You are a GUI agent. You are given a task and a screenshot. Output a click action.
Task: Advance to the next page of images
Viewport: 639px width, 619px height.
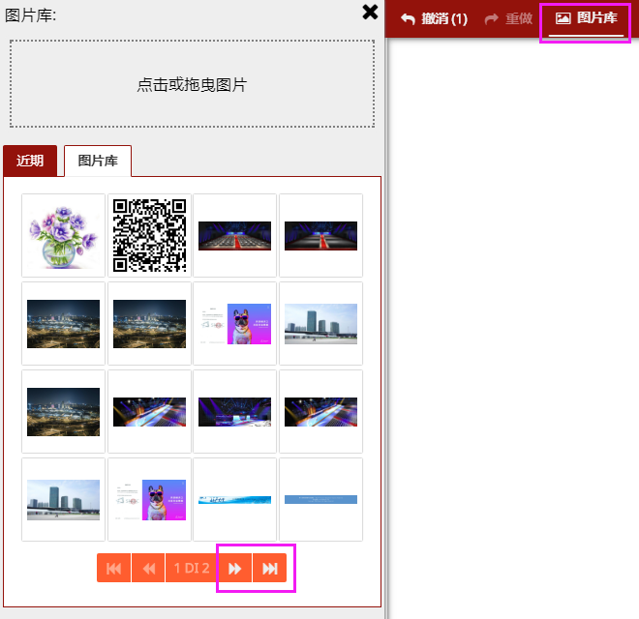pyautogui.click(x=234, y=568)
